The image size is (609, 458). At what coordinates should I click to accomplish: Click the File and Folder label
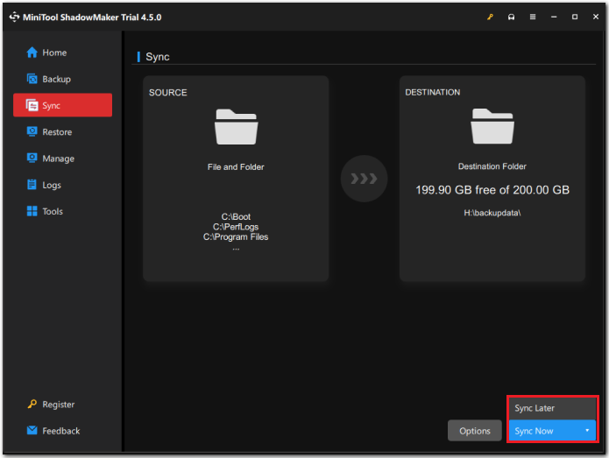coord(236,167)
